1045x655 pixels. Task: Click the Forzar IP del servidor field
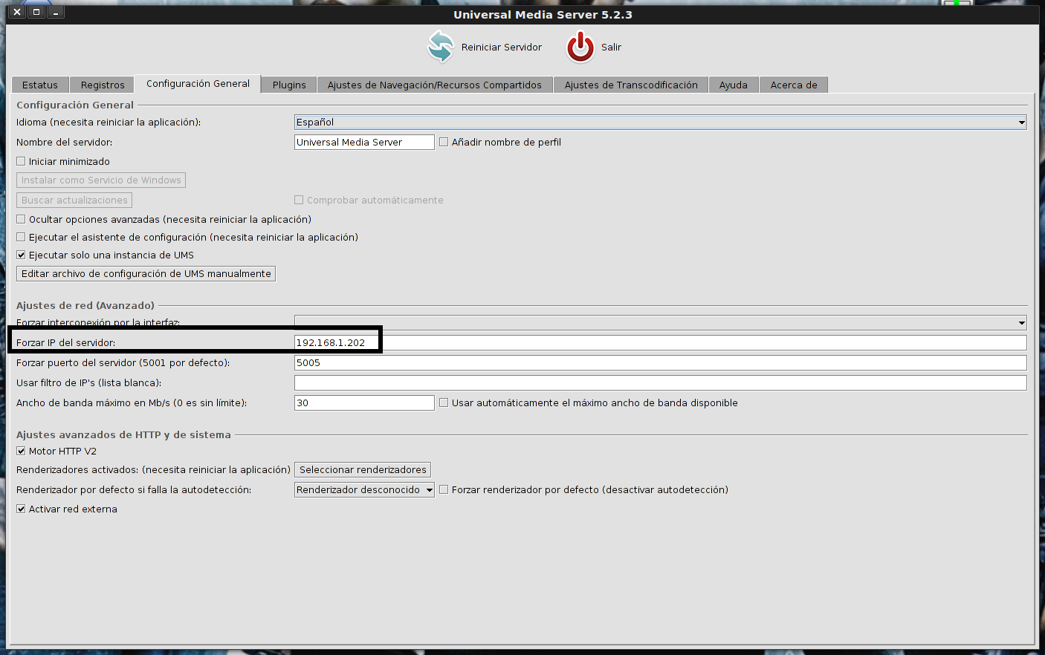pyautogui.click(x=661, y=342)
